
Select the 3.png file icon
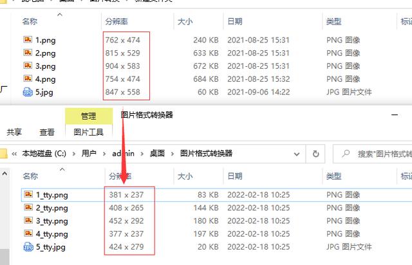coord(28,66)
